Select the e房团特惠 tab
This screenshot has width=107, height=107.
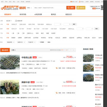pos(38,14)
